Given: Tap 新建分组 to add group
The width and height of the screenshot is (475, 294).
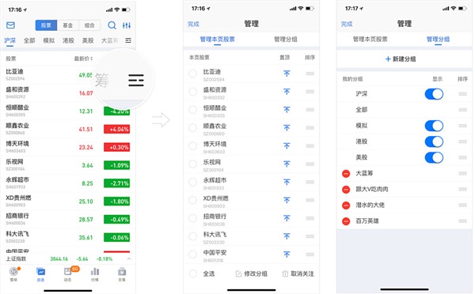Looking at the screenshot, I should click(x=401, y=59).
